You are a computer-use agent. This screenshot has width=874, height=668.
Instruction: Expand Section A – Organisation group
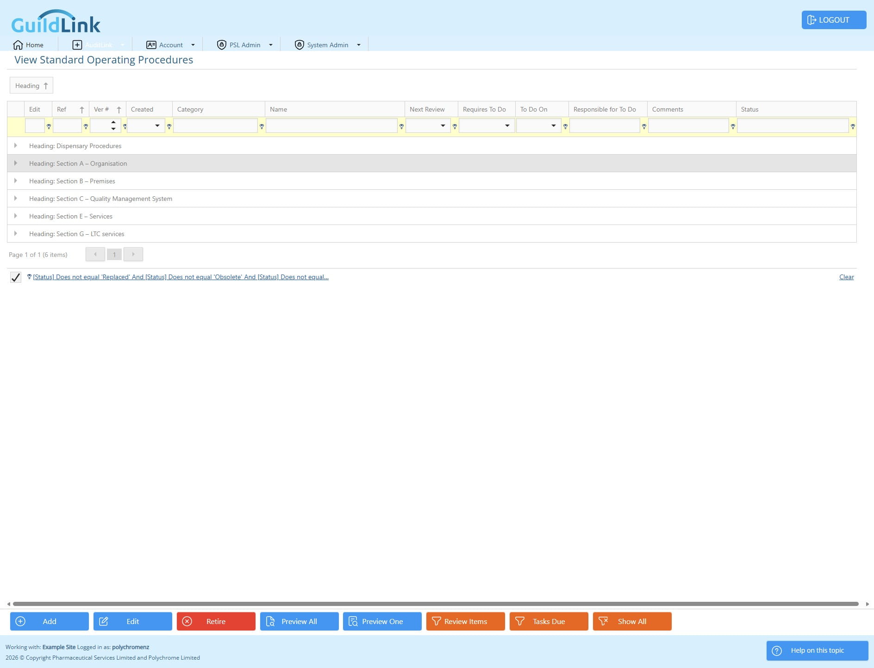[16, 163]
